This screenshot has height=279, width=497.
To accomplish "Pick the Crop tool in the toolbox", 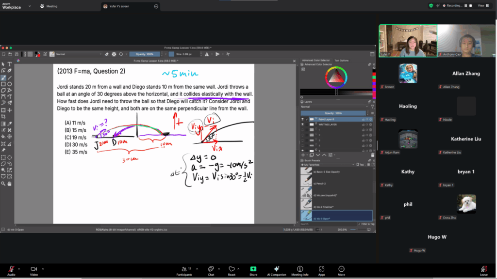I will click(x=3, y=117).
